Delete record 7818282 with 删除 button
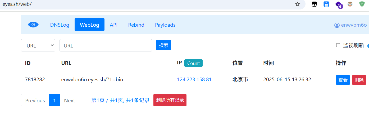Viewport: 369px width, 119px height. click(x=359, y=80)
